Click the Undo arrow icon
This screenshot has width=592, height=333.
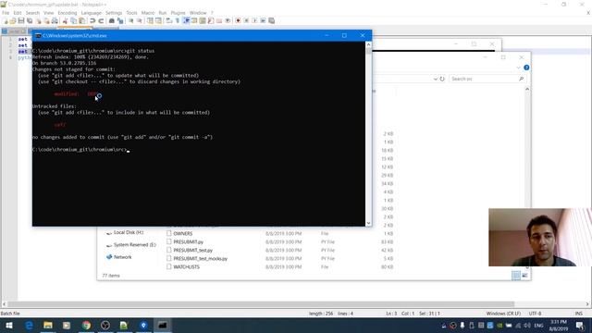coord(92,20)
